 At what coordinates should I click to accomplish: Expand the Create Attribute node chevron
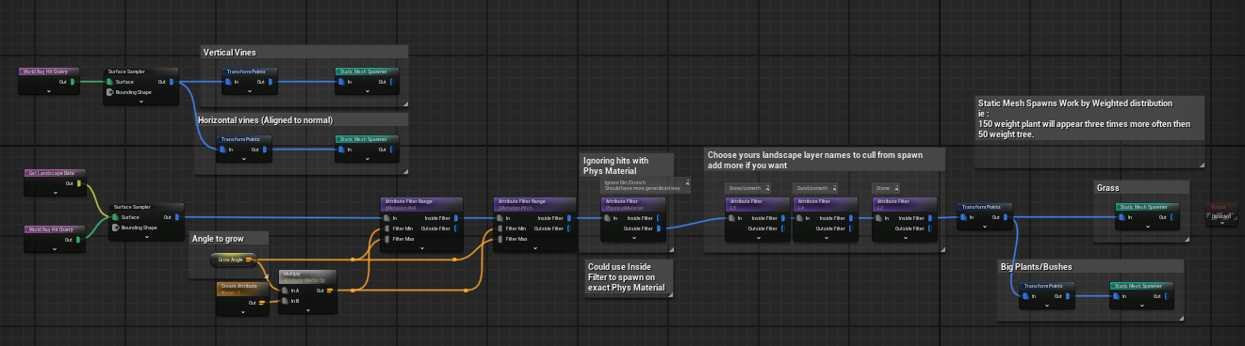click(243, 311)
